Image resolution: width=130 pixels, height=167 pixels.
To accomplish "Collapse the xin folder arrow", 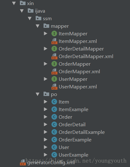I will point(14,3).
